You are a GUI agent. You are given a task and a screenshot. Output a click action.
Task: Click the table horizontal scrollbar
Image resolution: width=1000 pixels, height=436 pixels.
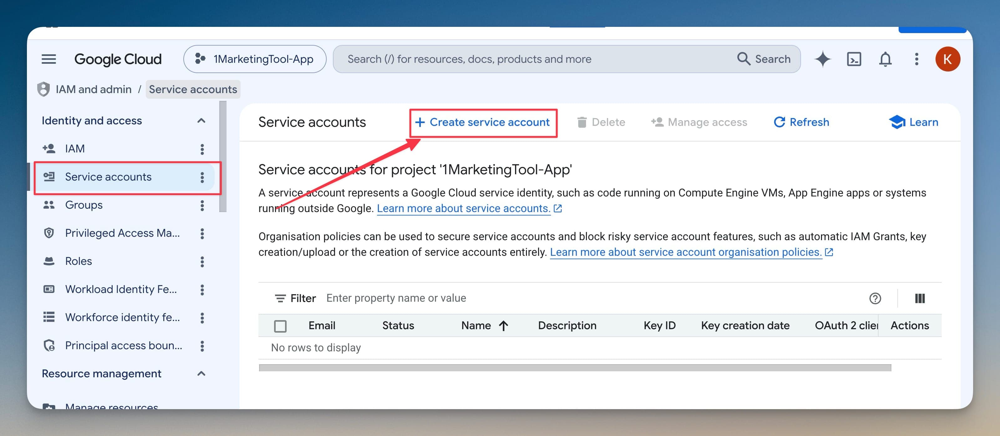[x=574, y=367]
